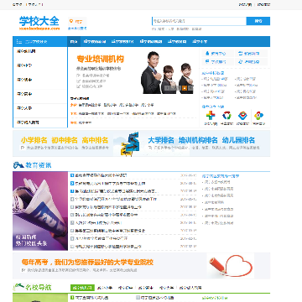Screen dimensions: 302x302
Task: Click the icon beside 教育资讯 heading
Action: coord(18,165)
